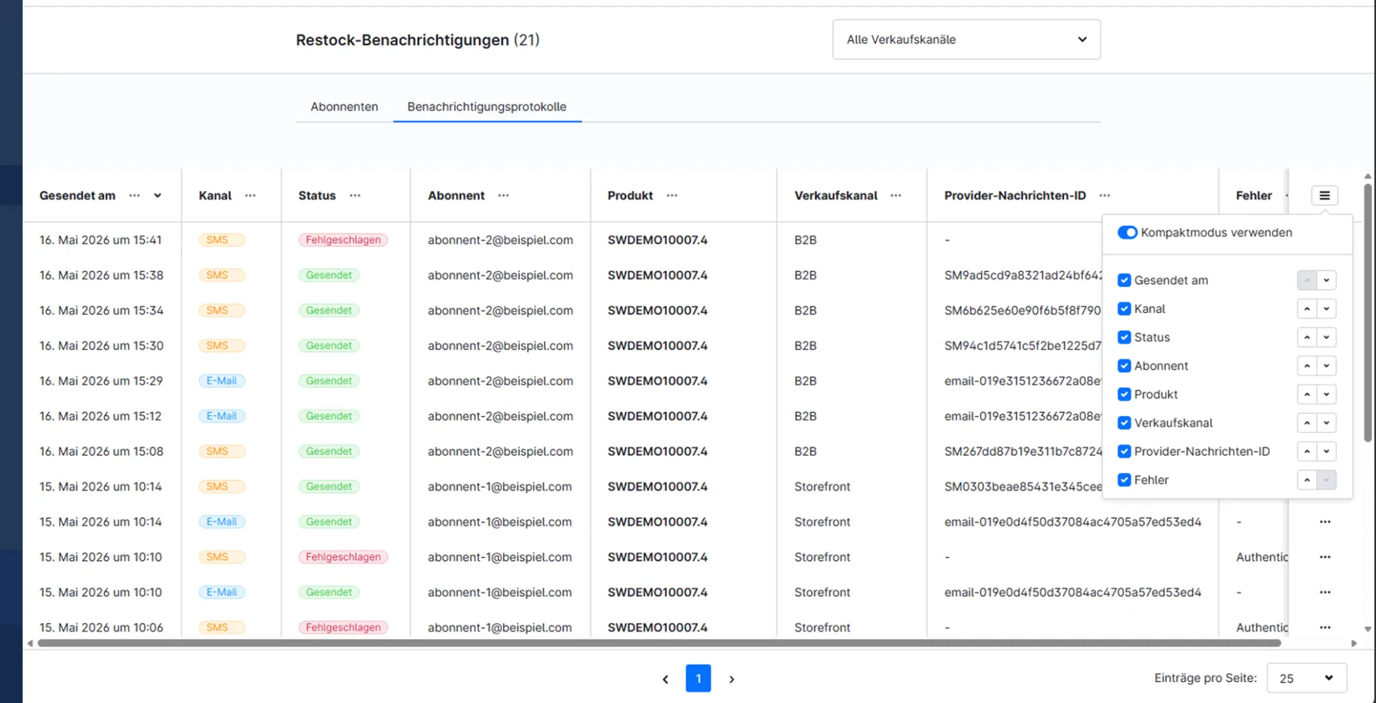This screenshot has width=1376, height=703.
Task: Open row actions for 15. Mai 10:10 E-Mail row
Action: 1325,592
